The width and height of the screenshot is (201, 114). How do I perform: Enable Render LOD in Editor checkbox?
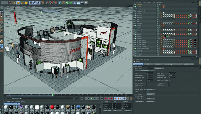(169, 80)
